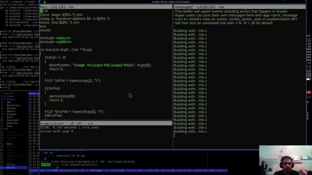Click the '#endif' line in rle.c
This screenshot has height=175, width=312.
click(x=45, y=30)
